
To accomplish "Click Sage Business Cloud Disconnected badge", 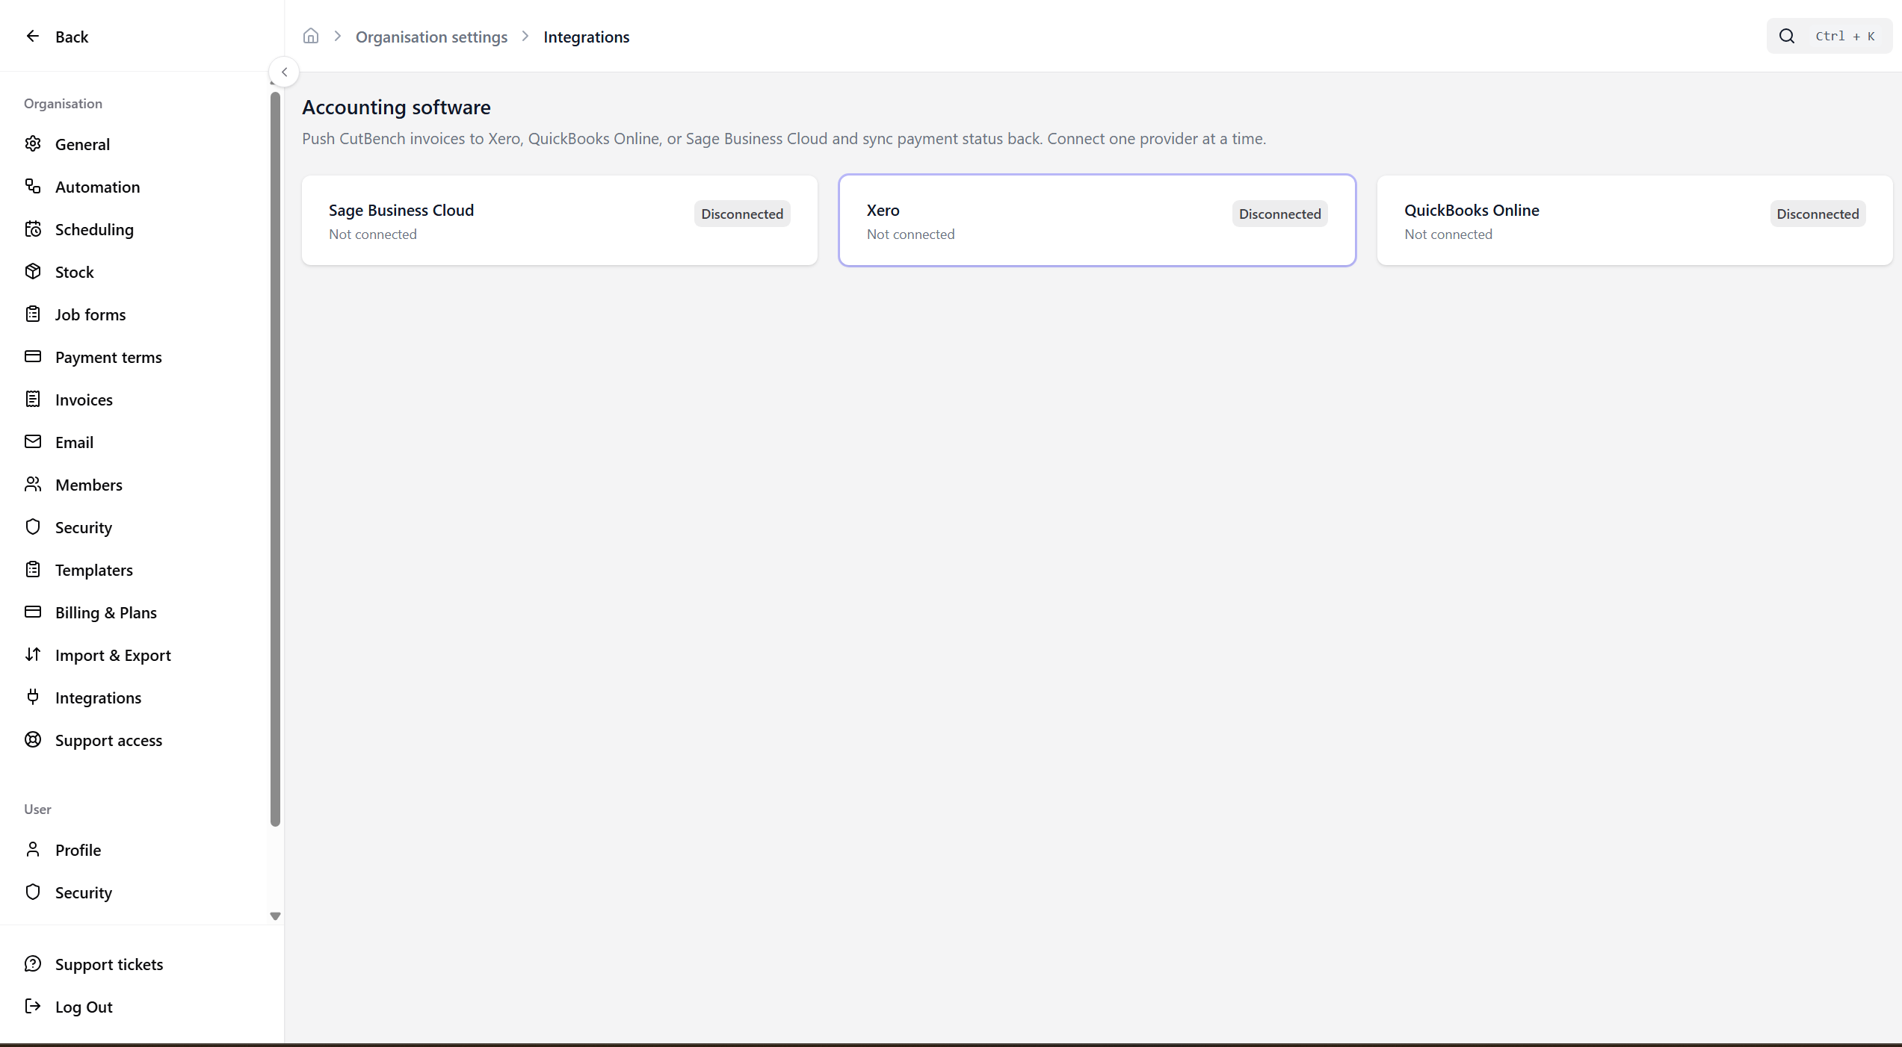I will (742, 214).
